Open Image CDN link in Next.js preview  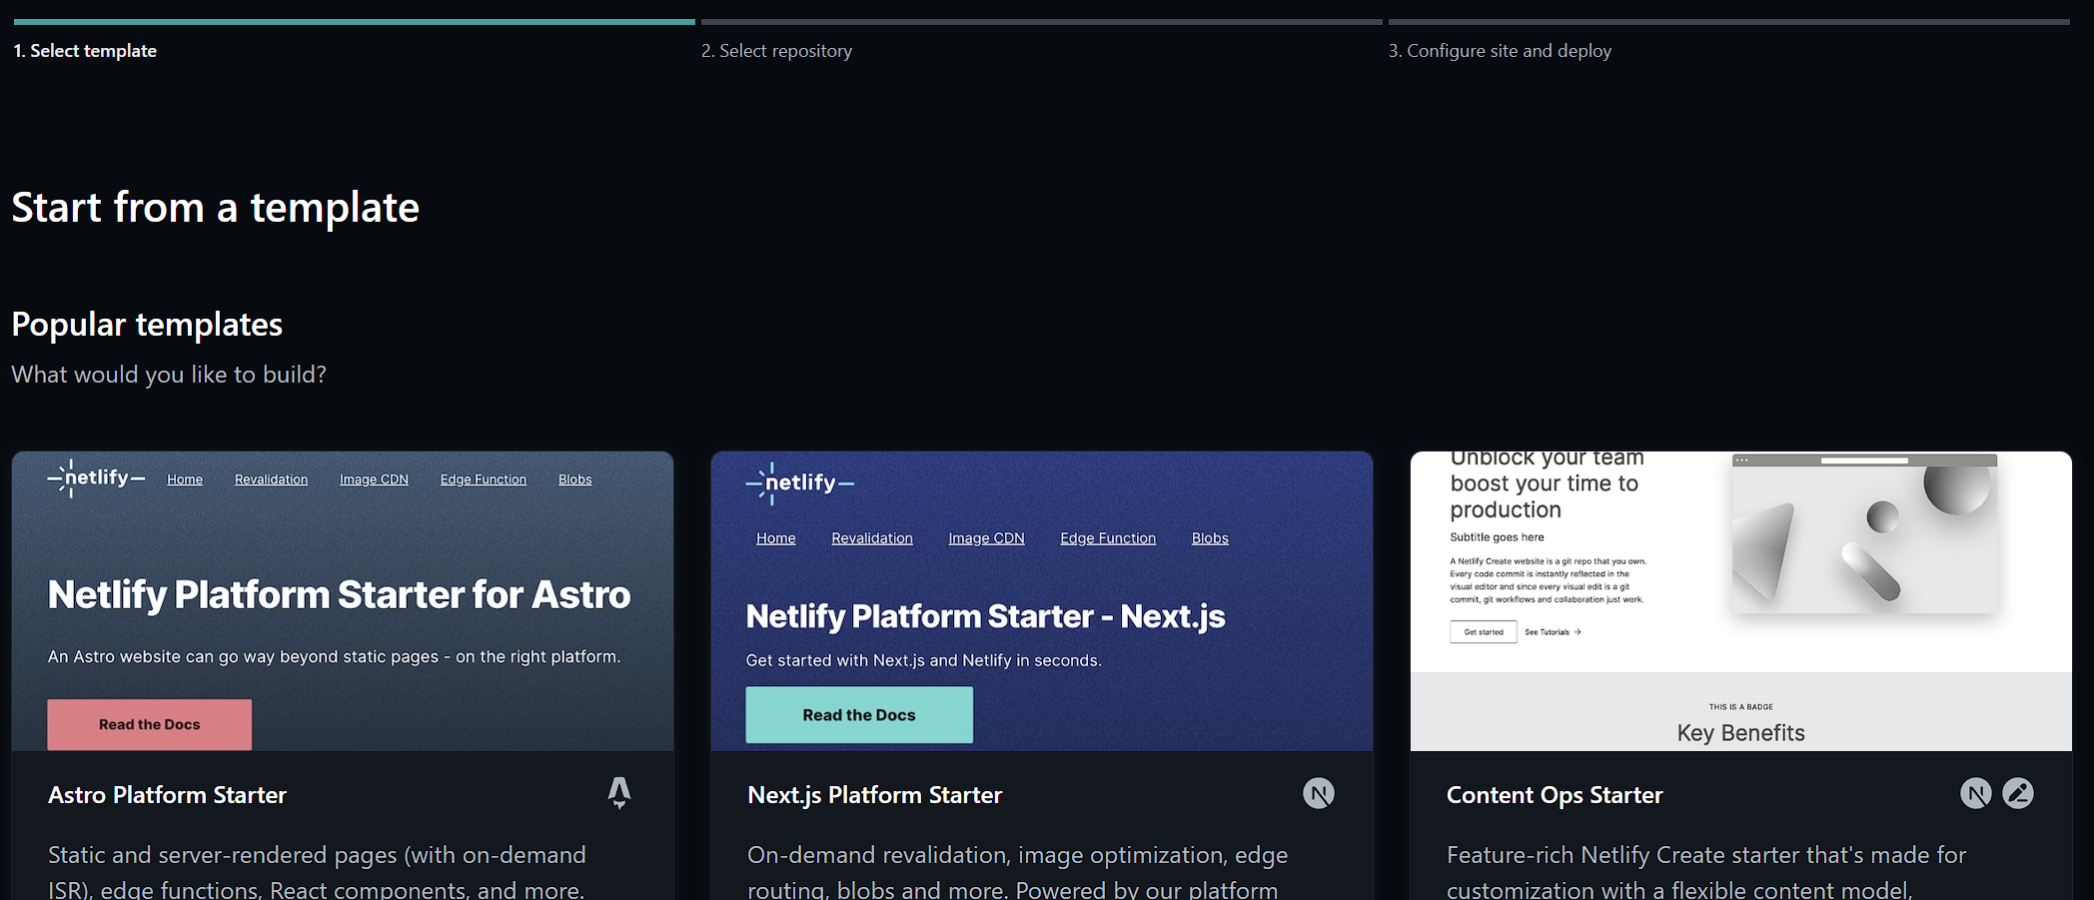pyautogui.click(x=987, y=538)
